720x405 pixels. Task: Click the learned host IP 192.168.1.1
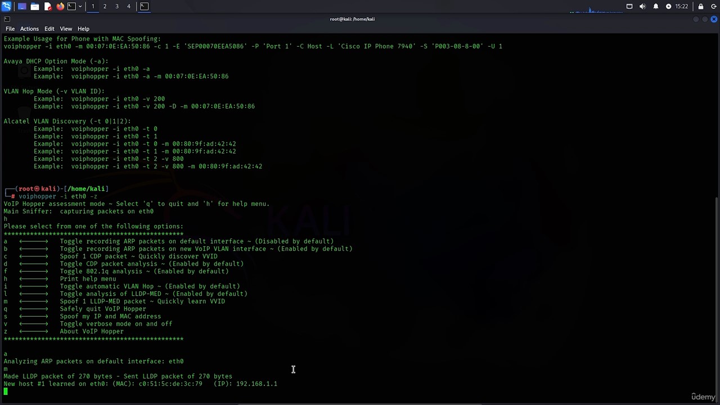click(256, 384)
